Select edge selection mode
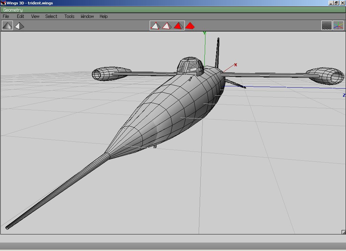The height and width of the screenshot is (251, 346). click(x=167, y=26)
